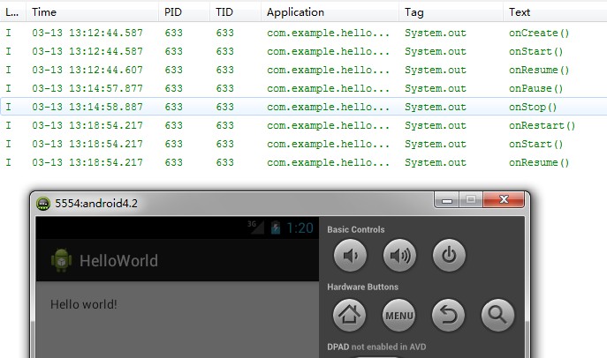This screenshot has width=607, height=358.
Task: Sort log by TID column header
Action: [x=235, y=12]
